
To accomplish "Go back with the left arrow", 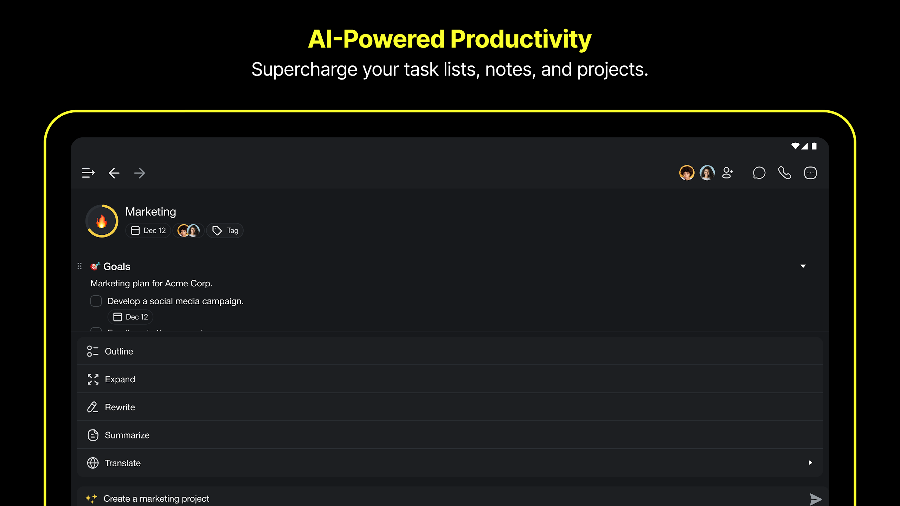I will coord(114,173).
